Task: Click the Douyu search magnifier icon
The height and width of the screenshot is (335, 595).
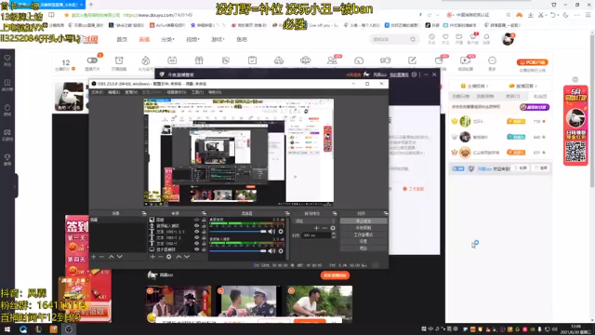Action: click(x=413, y=39)
